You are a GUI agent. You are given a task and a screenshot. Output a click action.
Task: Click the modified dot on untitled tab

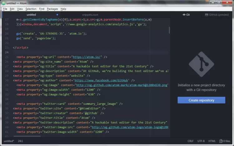click(x=57, y=15)
